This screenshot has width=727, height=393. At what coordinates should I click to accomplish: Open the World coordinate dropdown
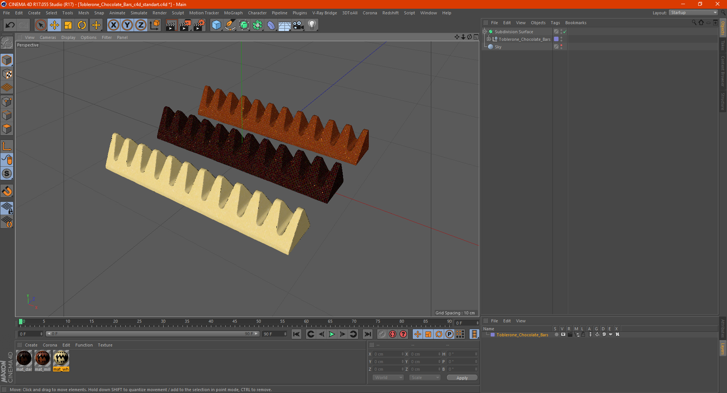388,378
